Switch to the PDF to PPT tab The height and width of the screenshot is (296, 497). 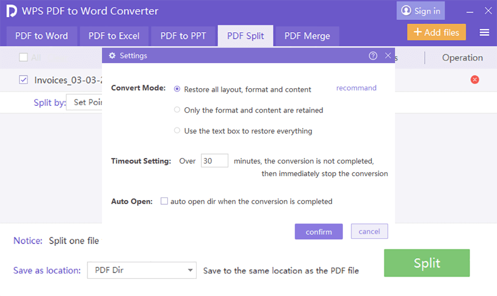pos(183,36)
